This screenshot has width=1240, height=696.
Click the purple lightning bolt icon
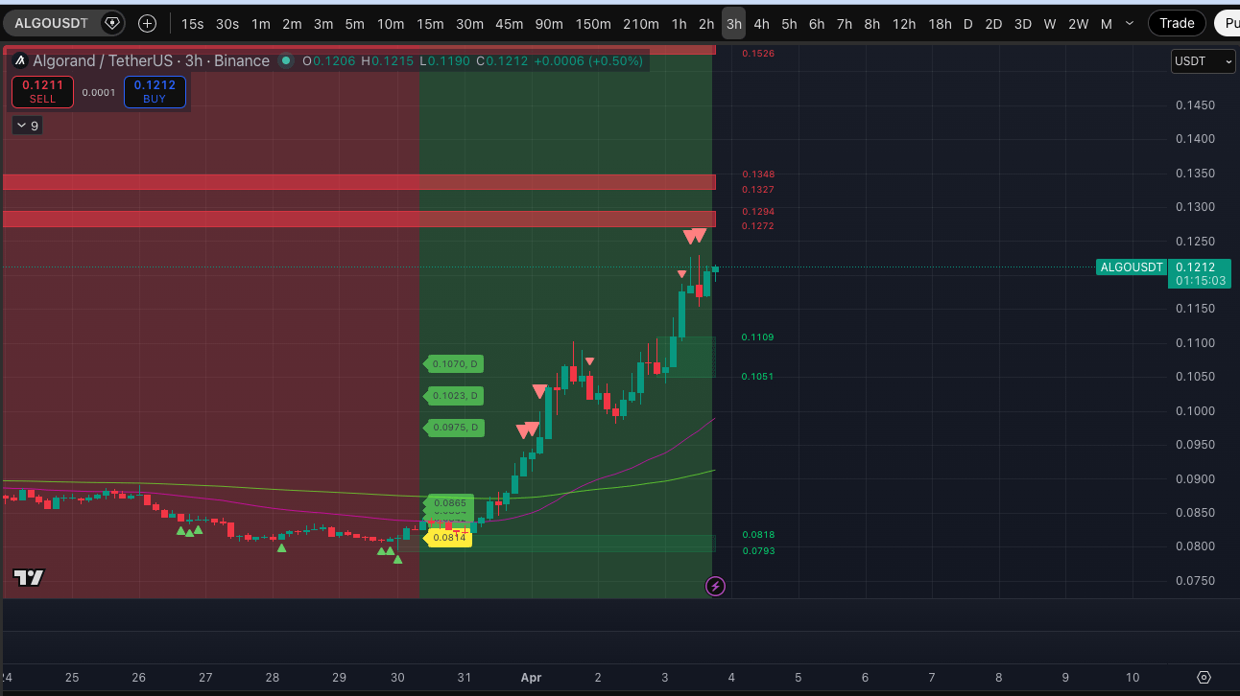(715, 586)
